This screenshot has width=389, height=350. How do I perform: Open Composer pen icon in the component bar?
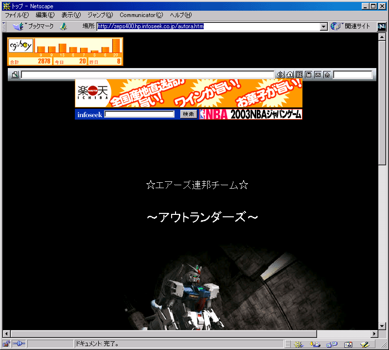coord(365,344)
